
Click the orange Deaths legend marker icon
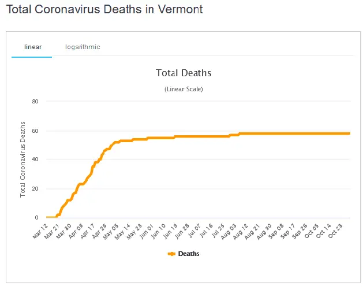[x=171, y=254]
